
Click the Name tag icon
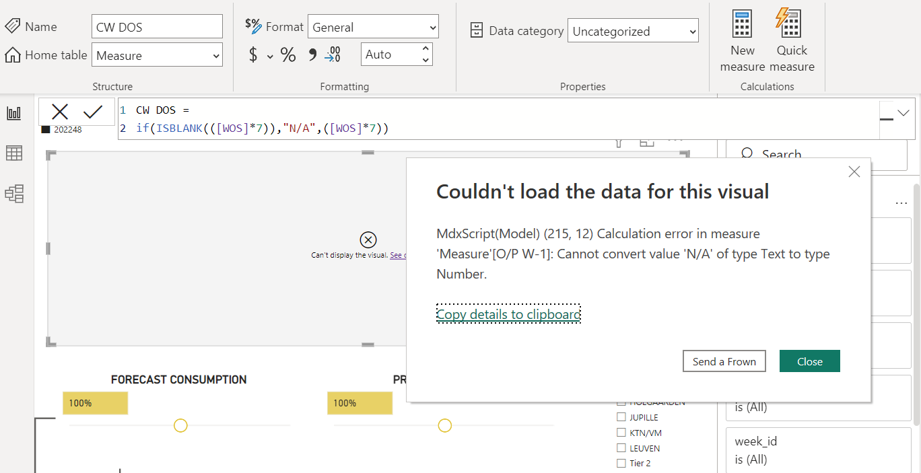[x=12, y=26]
